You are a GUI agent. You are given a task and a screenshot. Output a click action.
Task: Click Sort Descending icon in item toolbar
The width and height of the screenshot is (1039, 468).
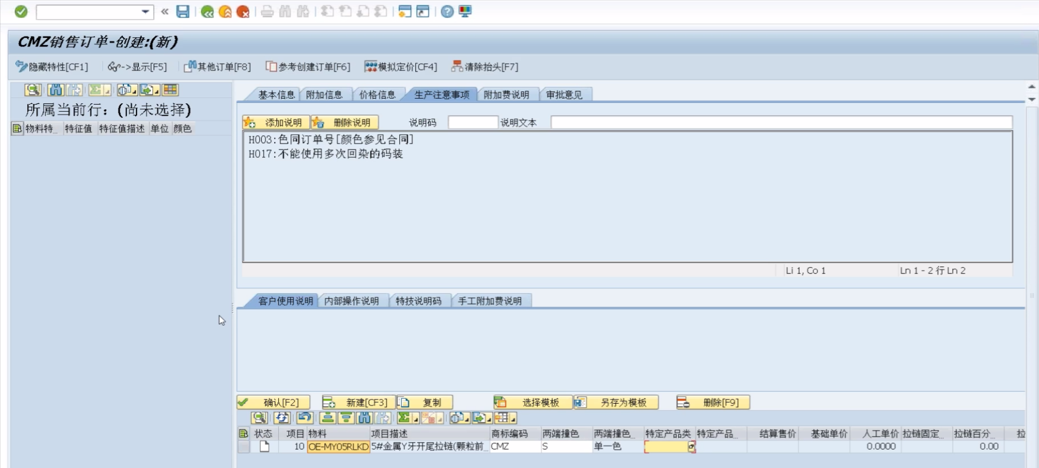point(346,418)
